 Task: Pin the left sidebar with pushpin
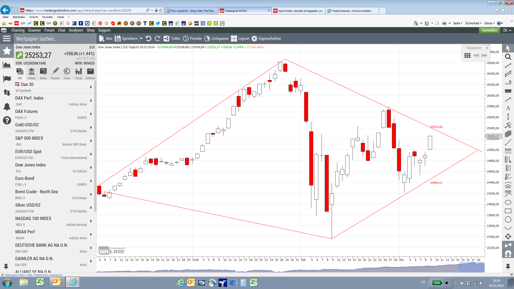coord(6,267)
